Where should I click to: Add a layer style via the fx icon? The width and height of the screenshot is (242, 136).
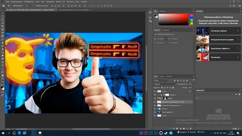click(174, 128)
